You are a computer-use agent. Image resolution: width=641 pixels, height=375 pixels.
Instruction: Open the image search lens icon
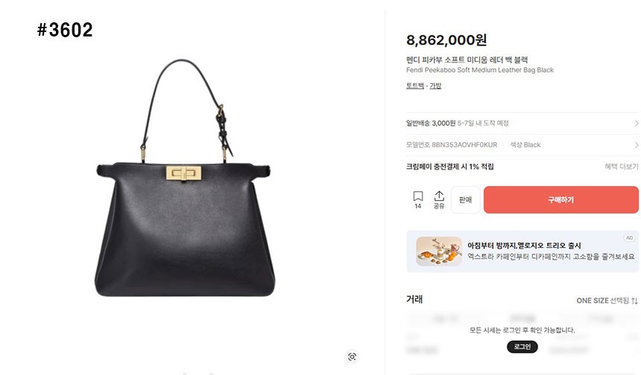(x=352, y=356)
